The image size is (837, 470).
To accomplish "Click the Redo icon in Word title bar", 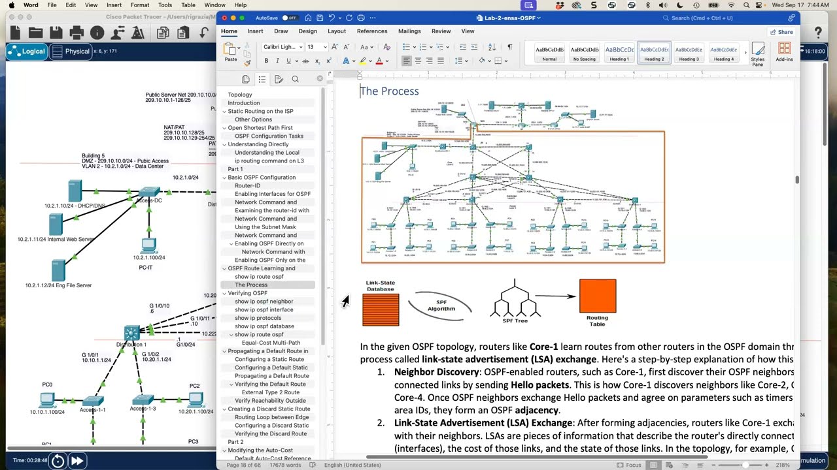I will pos(349,18).
